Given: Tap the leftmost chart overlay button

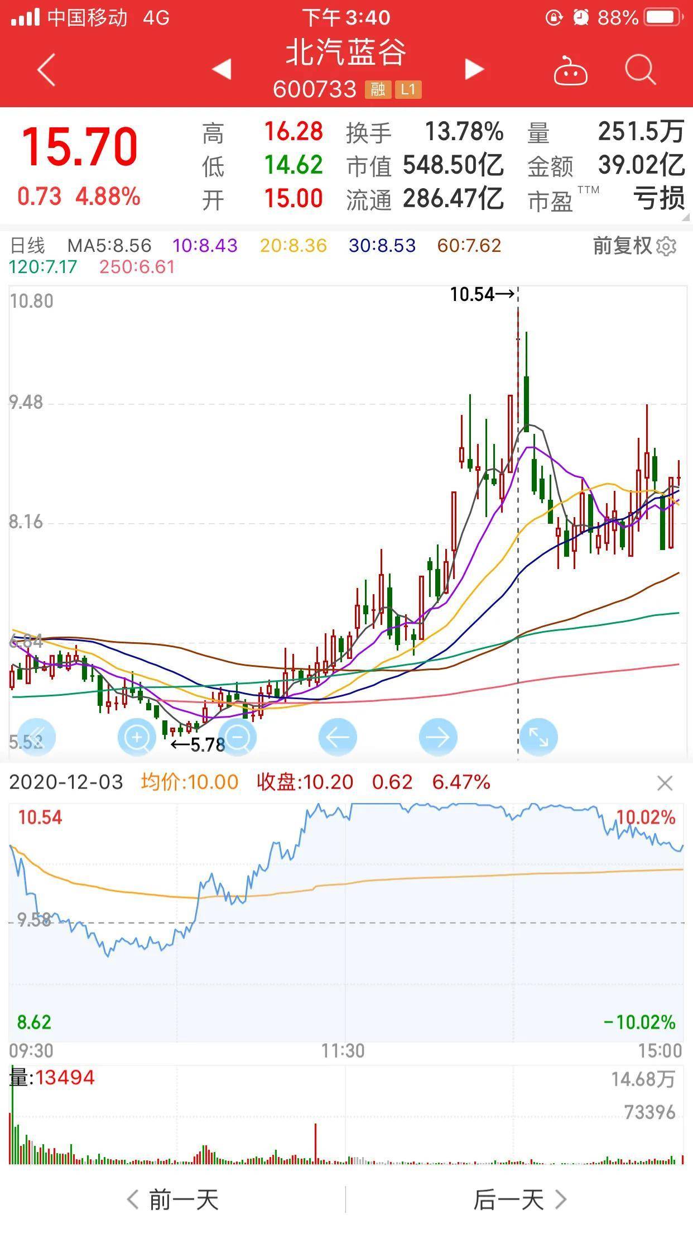Looking at the screenshot, I should (x=37, y=737).
